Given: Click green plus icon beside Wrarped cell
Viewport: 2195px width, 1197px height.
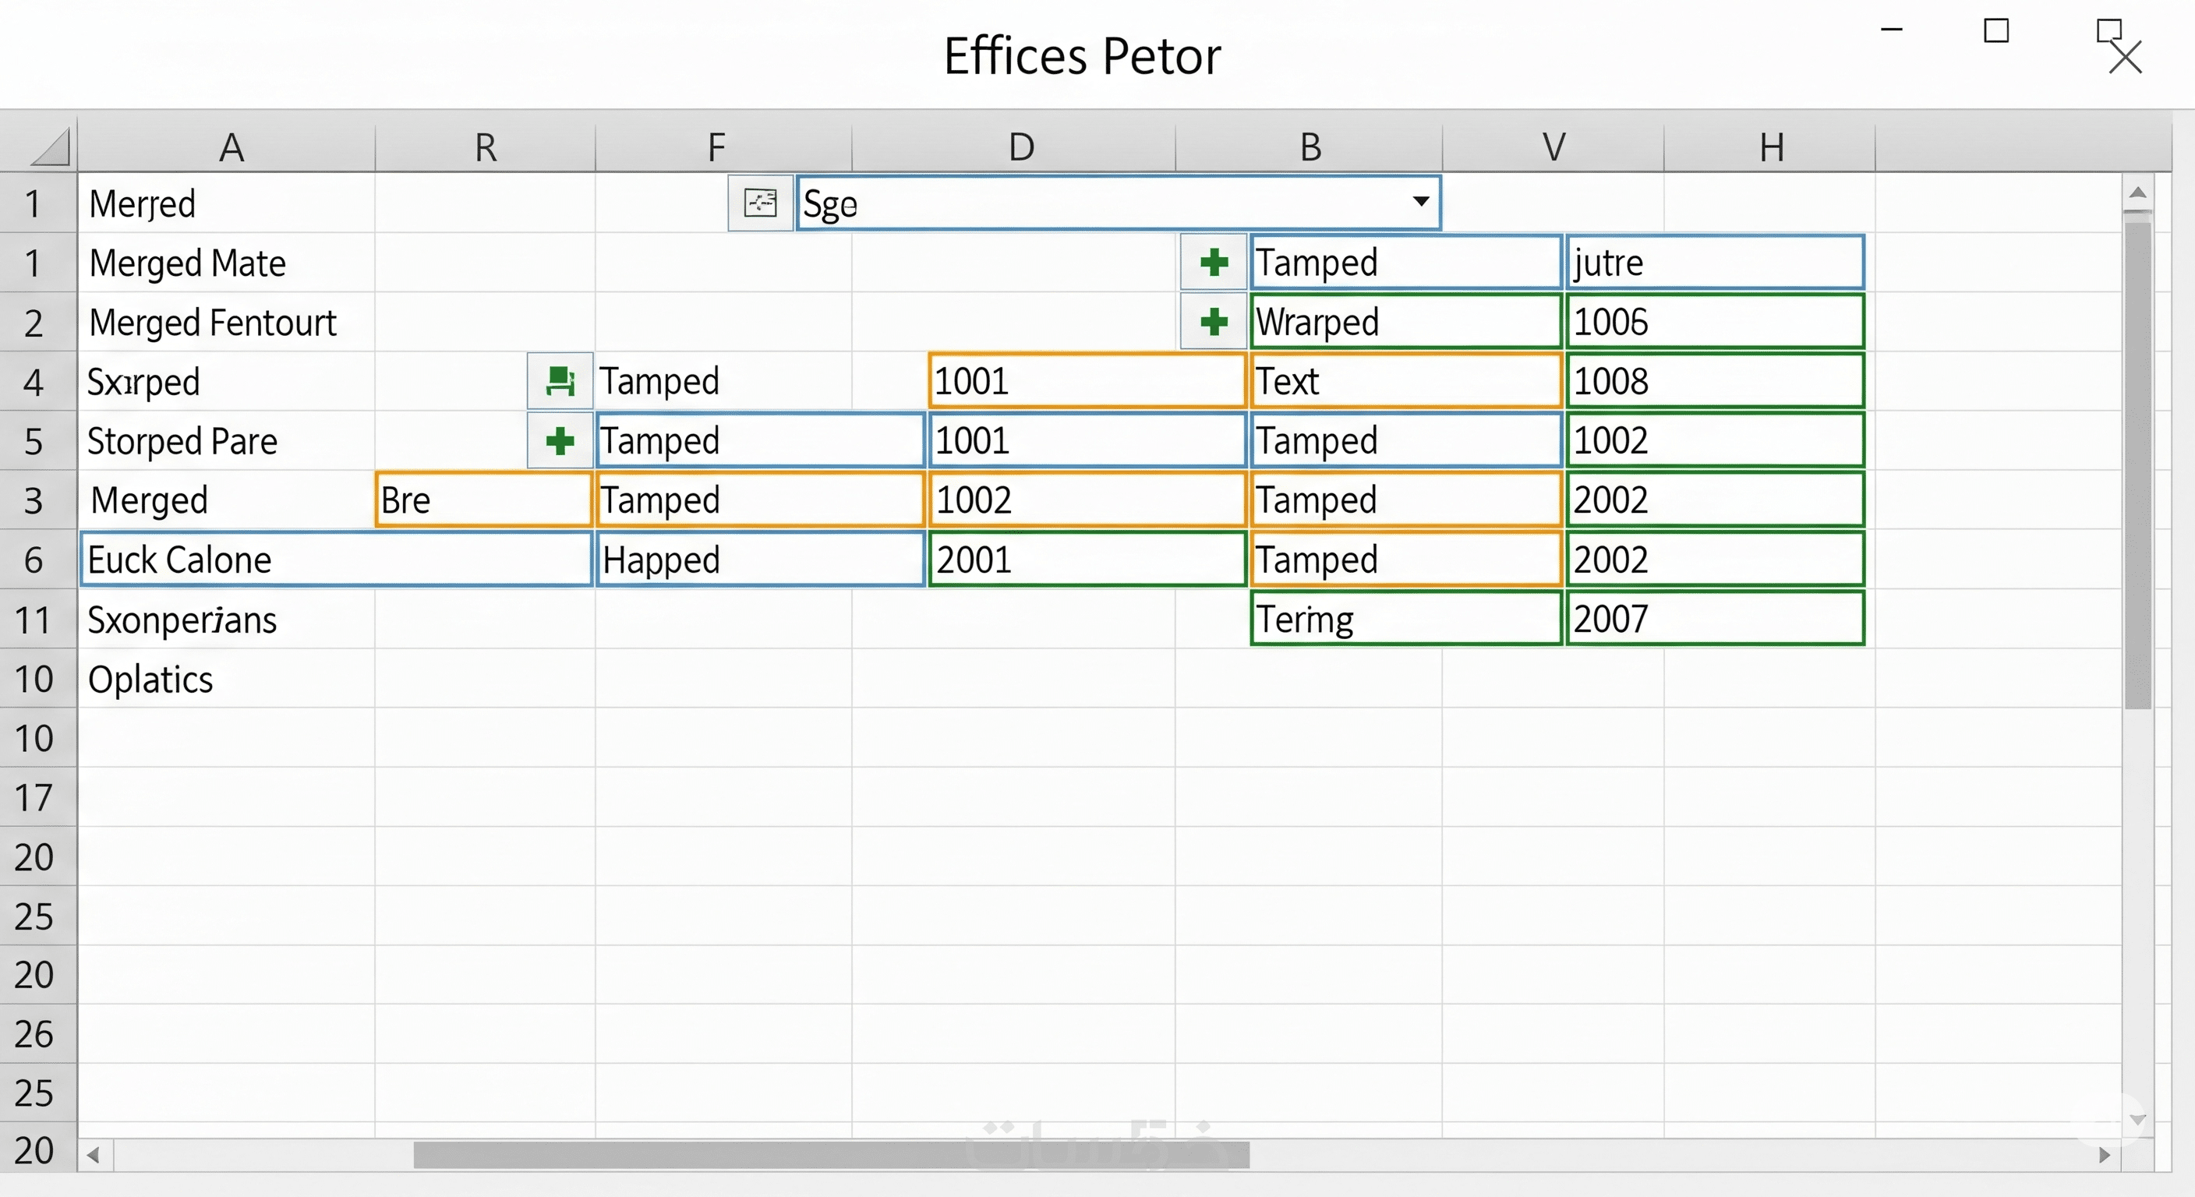Looking at the screenshot, I should (x=1214, y=322).
